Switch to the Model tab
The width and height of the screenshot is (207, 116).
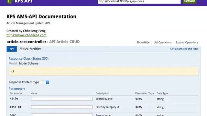pos(13,63)
